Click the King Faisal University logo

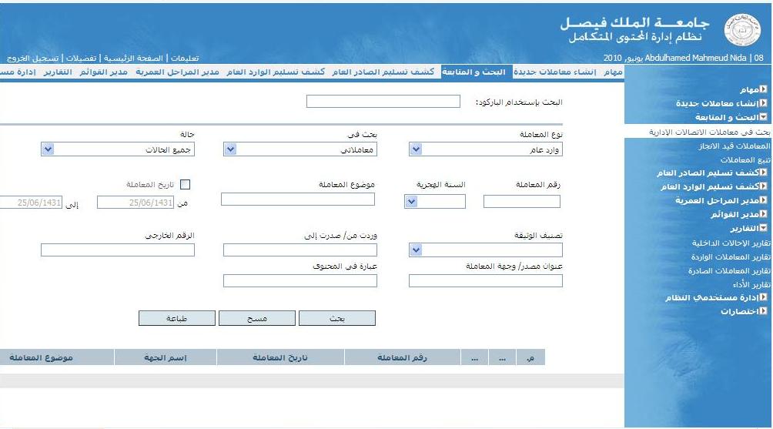tap(742, 29)
